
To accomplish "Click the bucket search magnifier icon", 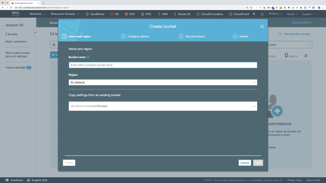I will (x=54, y=45).
